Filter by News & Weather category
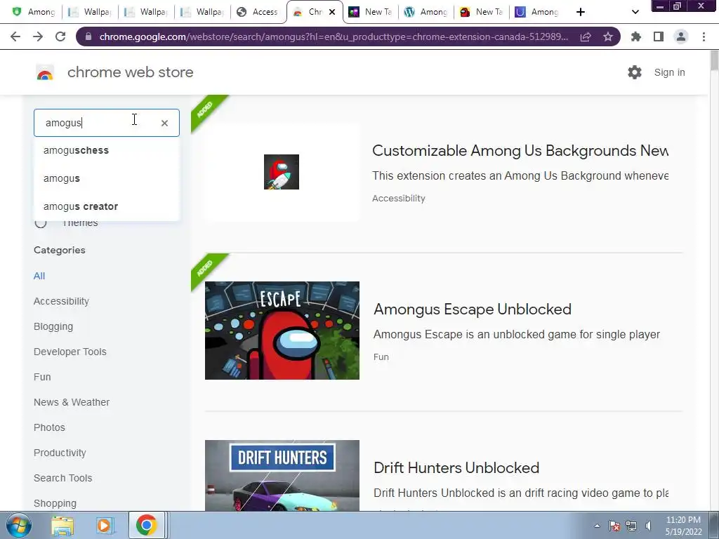The height and width of the screenshot is (539, 719). click(72, 402)
